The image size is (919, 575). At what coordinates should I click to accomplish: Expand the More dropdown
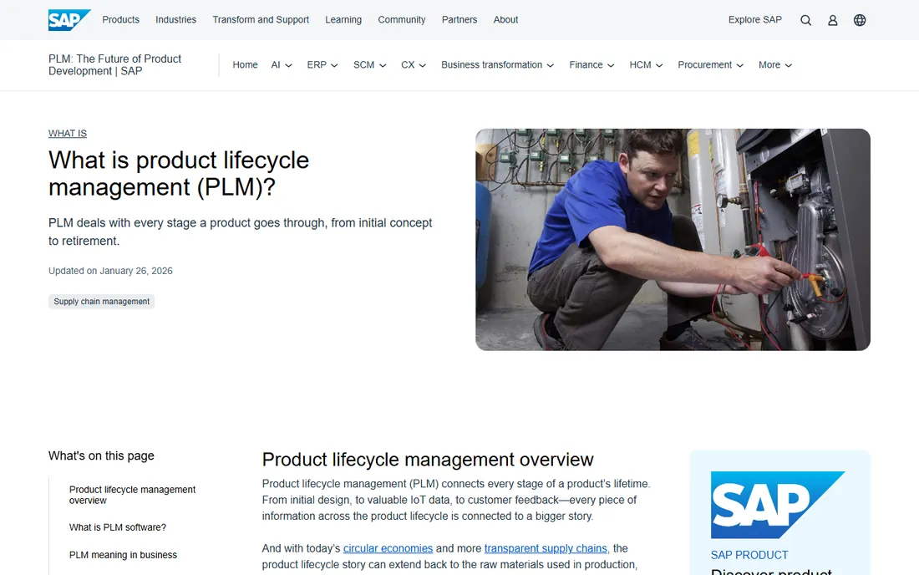(x=774, y=64)
